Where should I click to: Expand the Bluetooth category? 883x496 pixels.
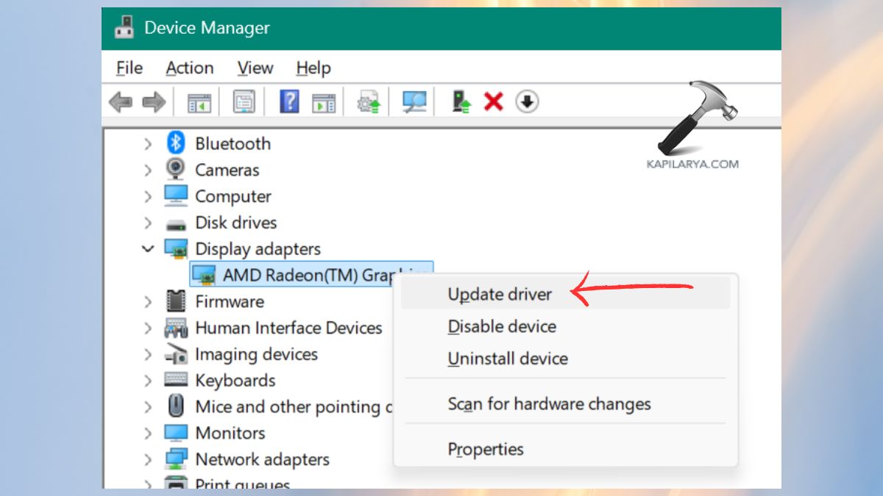coord(147,143)
